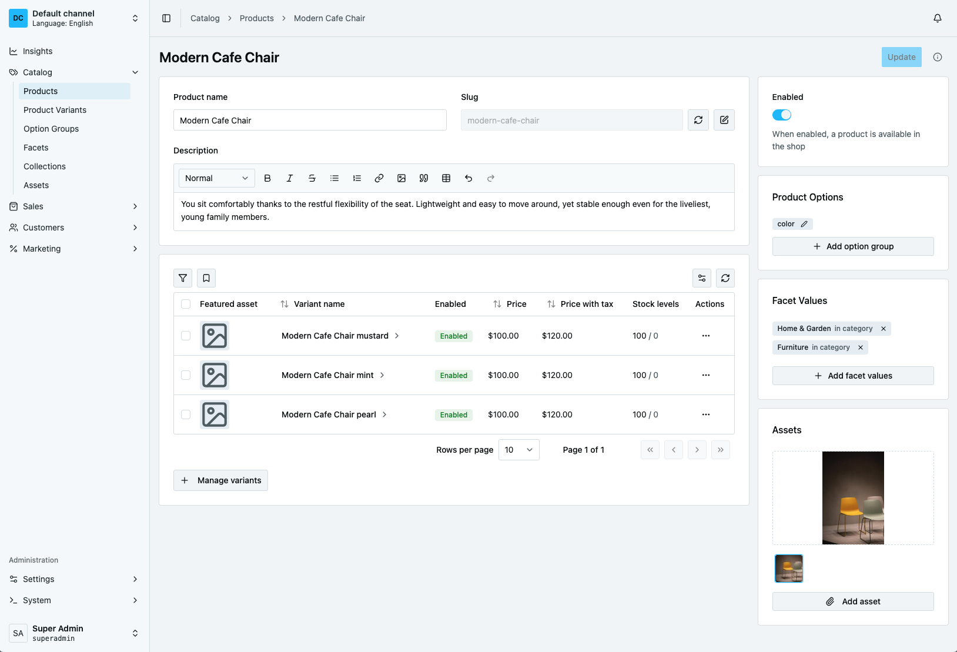Insert a link in the description
The image size is (957, 652).
(379, 178)
